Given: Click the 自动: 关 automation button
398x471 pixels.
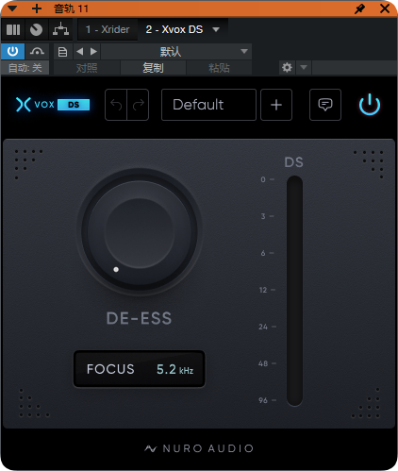Looking at the screenshot, I should [x=25, y=68].
